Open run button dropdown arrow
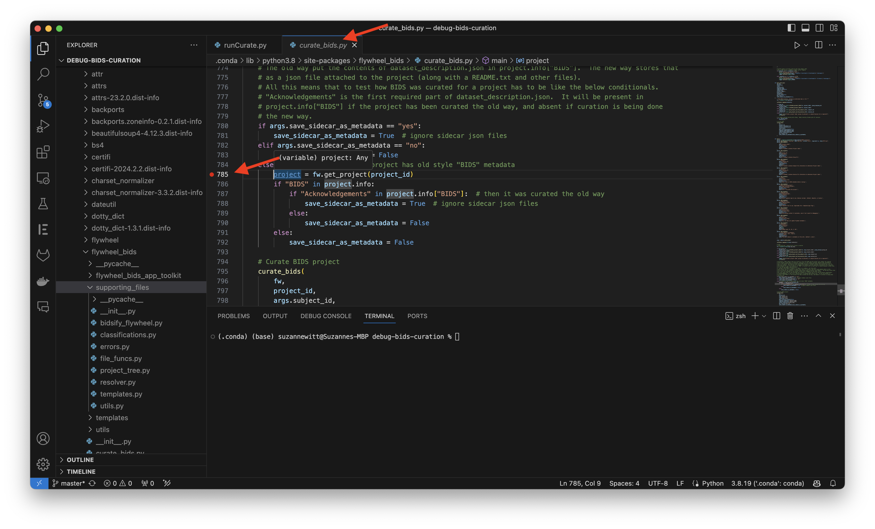Viewport: 875px width, 529px height. pos(806,45)
